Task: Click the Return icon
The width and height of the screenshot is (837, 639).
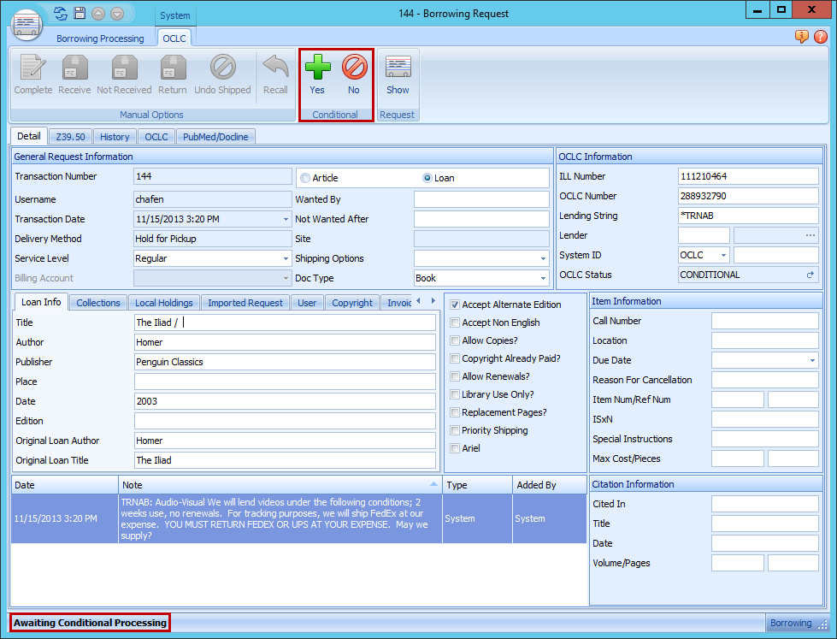Action: pos(172,75)
